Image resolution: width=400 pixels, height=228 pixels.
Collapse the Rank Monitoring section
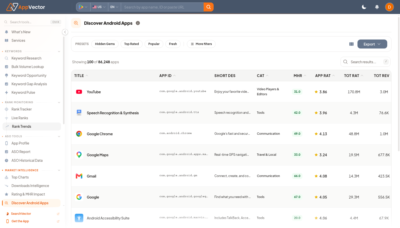[x=59, y=102]
